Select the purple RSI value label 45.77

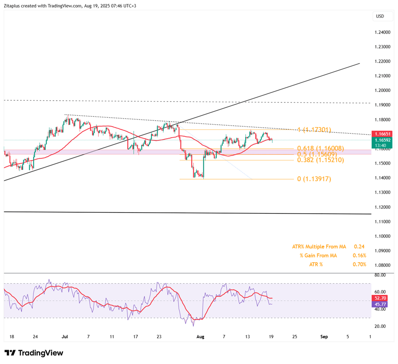pyautogui.click(x=381, y=304)
